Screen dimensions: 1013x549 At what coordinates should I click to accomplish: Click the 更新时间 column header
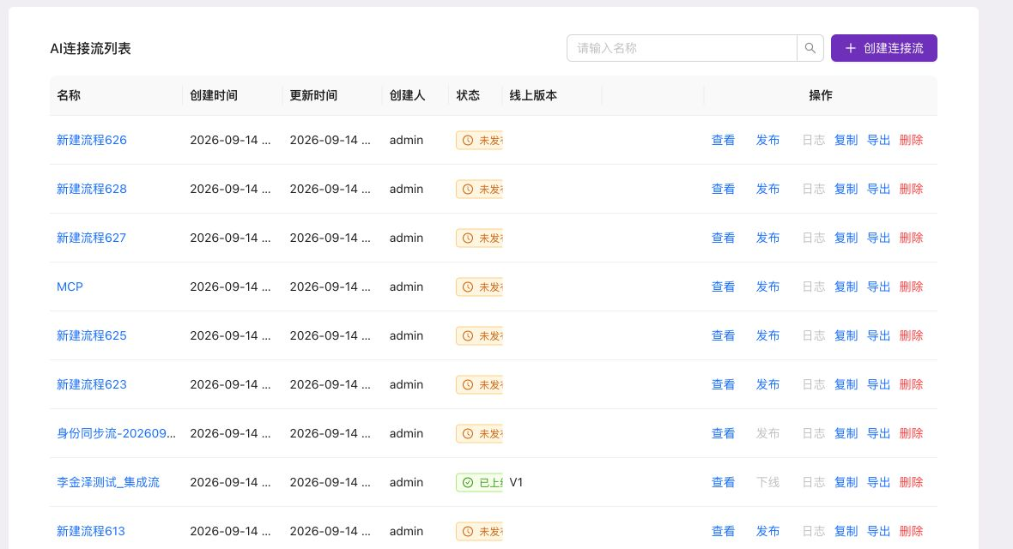point(313,95)
